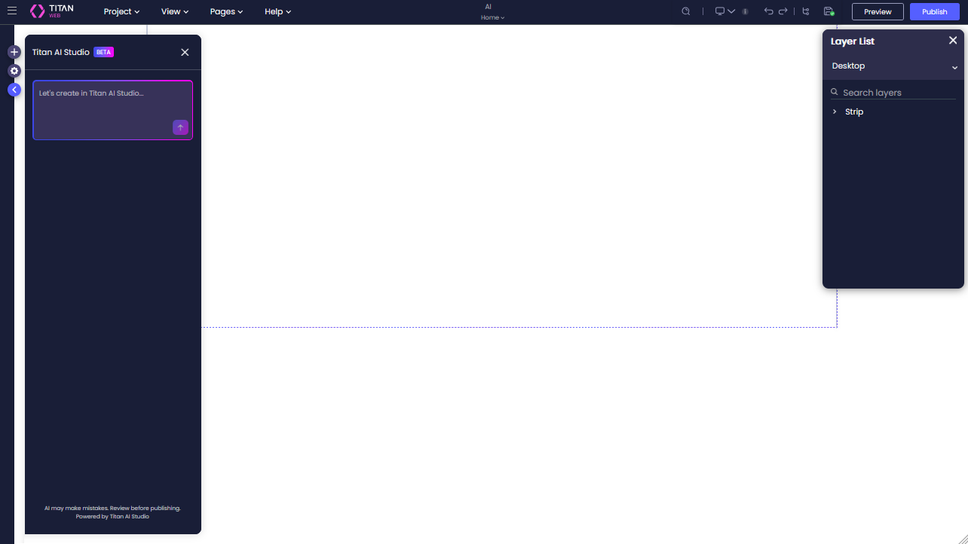
Task: Open the settings gear on the left sidebar
Action: [x=14, y=71]
